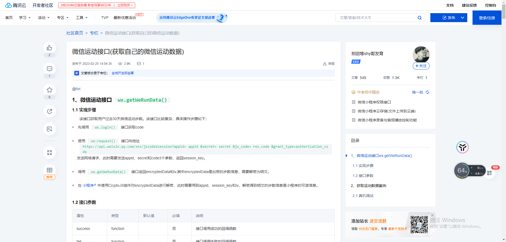Click the star favorite icon

pyautogui.click(x=49, y=90)
